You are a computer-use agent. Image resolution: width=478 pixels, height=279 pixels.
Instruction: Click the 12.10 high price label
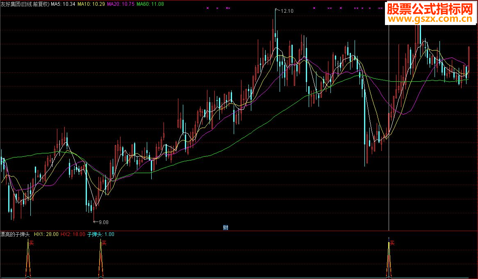click(x=287, y=11)
